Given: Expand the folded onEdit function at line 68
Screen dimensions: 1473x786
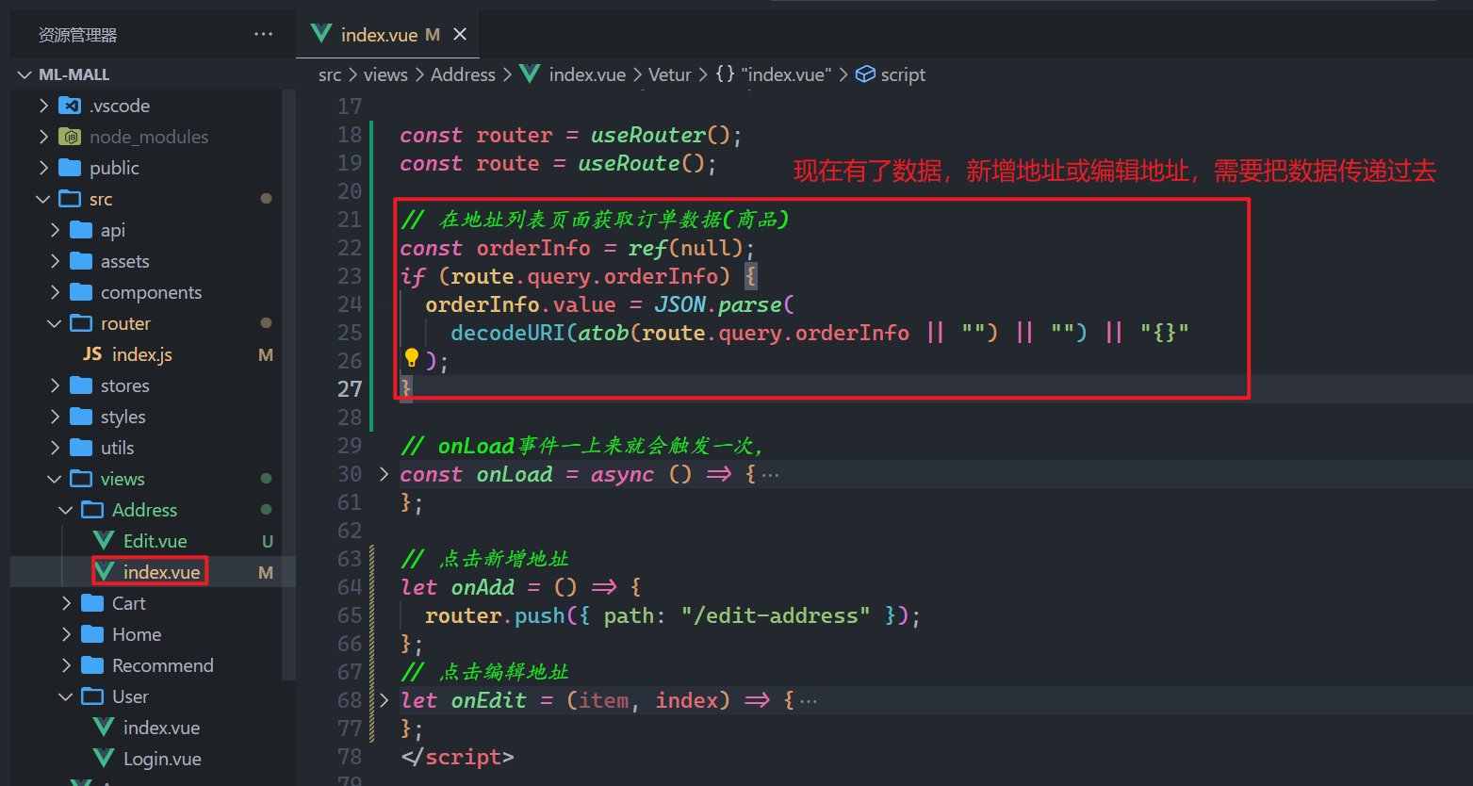Looking at the screenshot, I should point(384,700).
